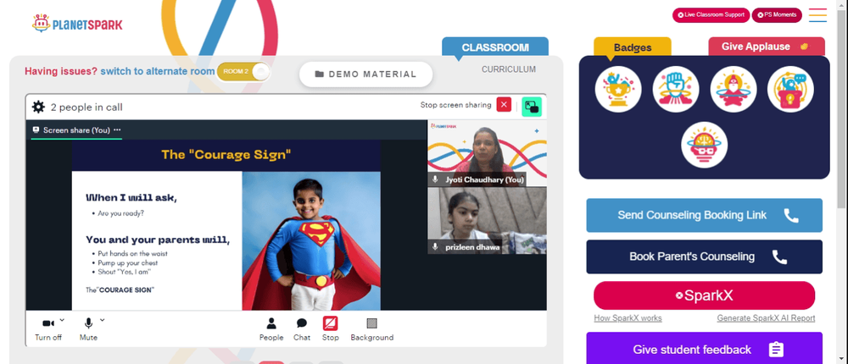848x364 pixels.
Task: Click phone icon on Book Parent's Counseling
Action: click(779, 256)
